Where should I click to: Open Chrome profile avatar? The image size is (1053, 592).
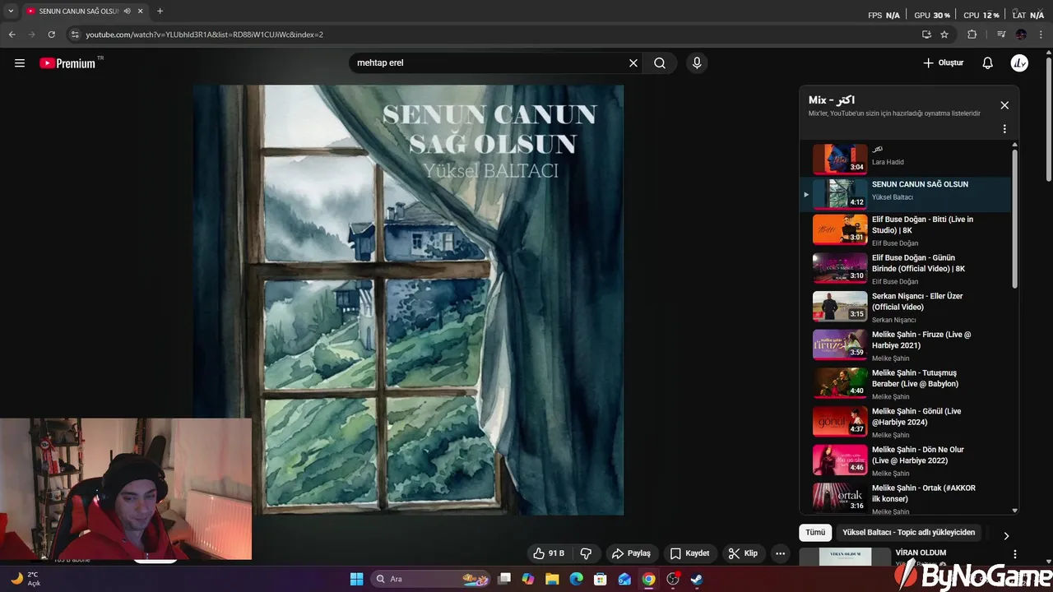pyautogui.click(x=1021, y=35)
